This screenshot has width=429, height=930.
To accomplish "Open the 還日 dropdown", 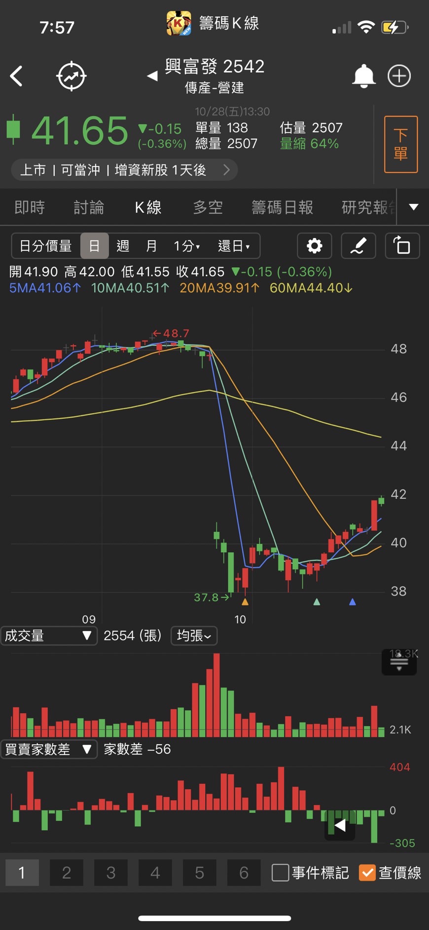I will click(x=234, y=245).
